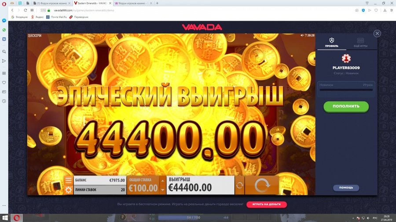Click the Играть на деньги button

coord(267,204)
